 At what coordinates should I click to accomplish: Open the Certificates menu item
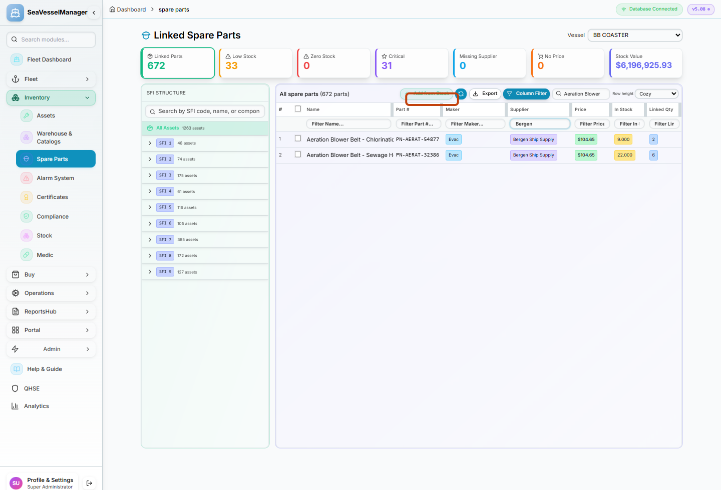click(x=56, y=197)
